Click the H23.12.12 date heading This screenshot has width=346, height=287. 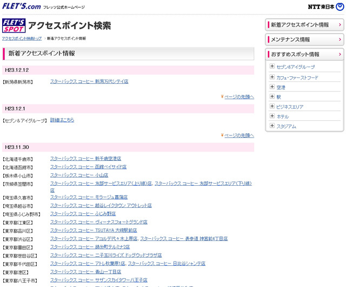coord(17,70)
